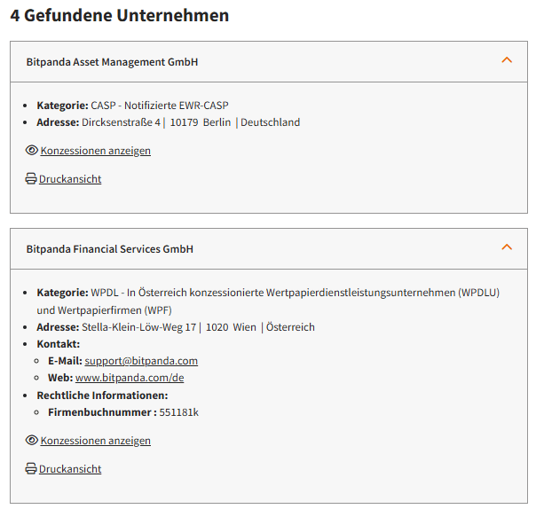Click the 'CASP - Notifizierte EWR-CASP' category text
536x509 pixels.
coord(160,106)
